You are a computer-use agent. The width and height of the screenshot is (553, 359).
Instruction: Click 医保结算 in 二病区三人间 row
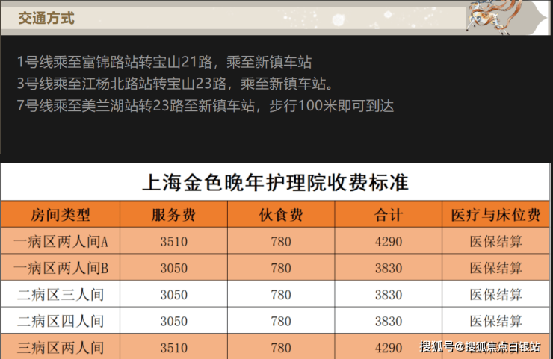(495, 295)
